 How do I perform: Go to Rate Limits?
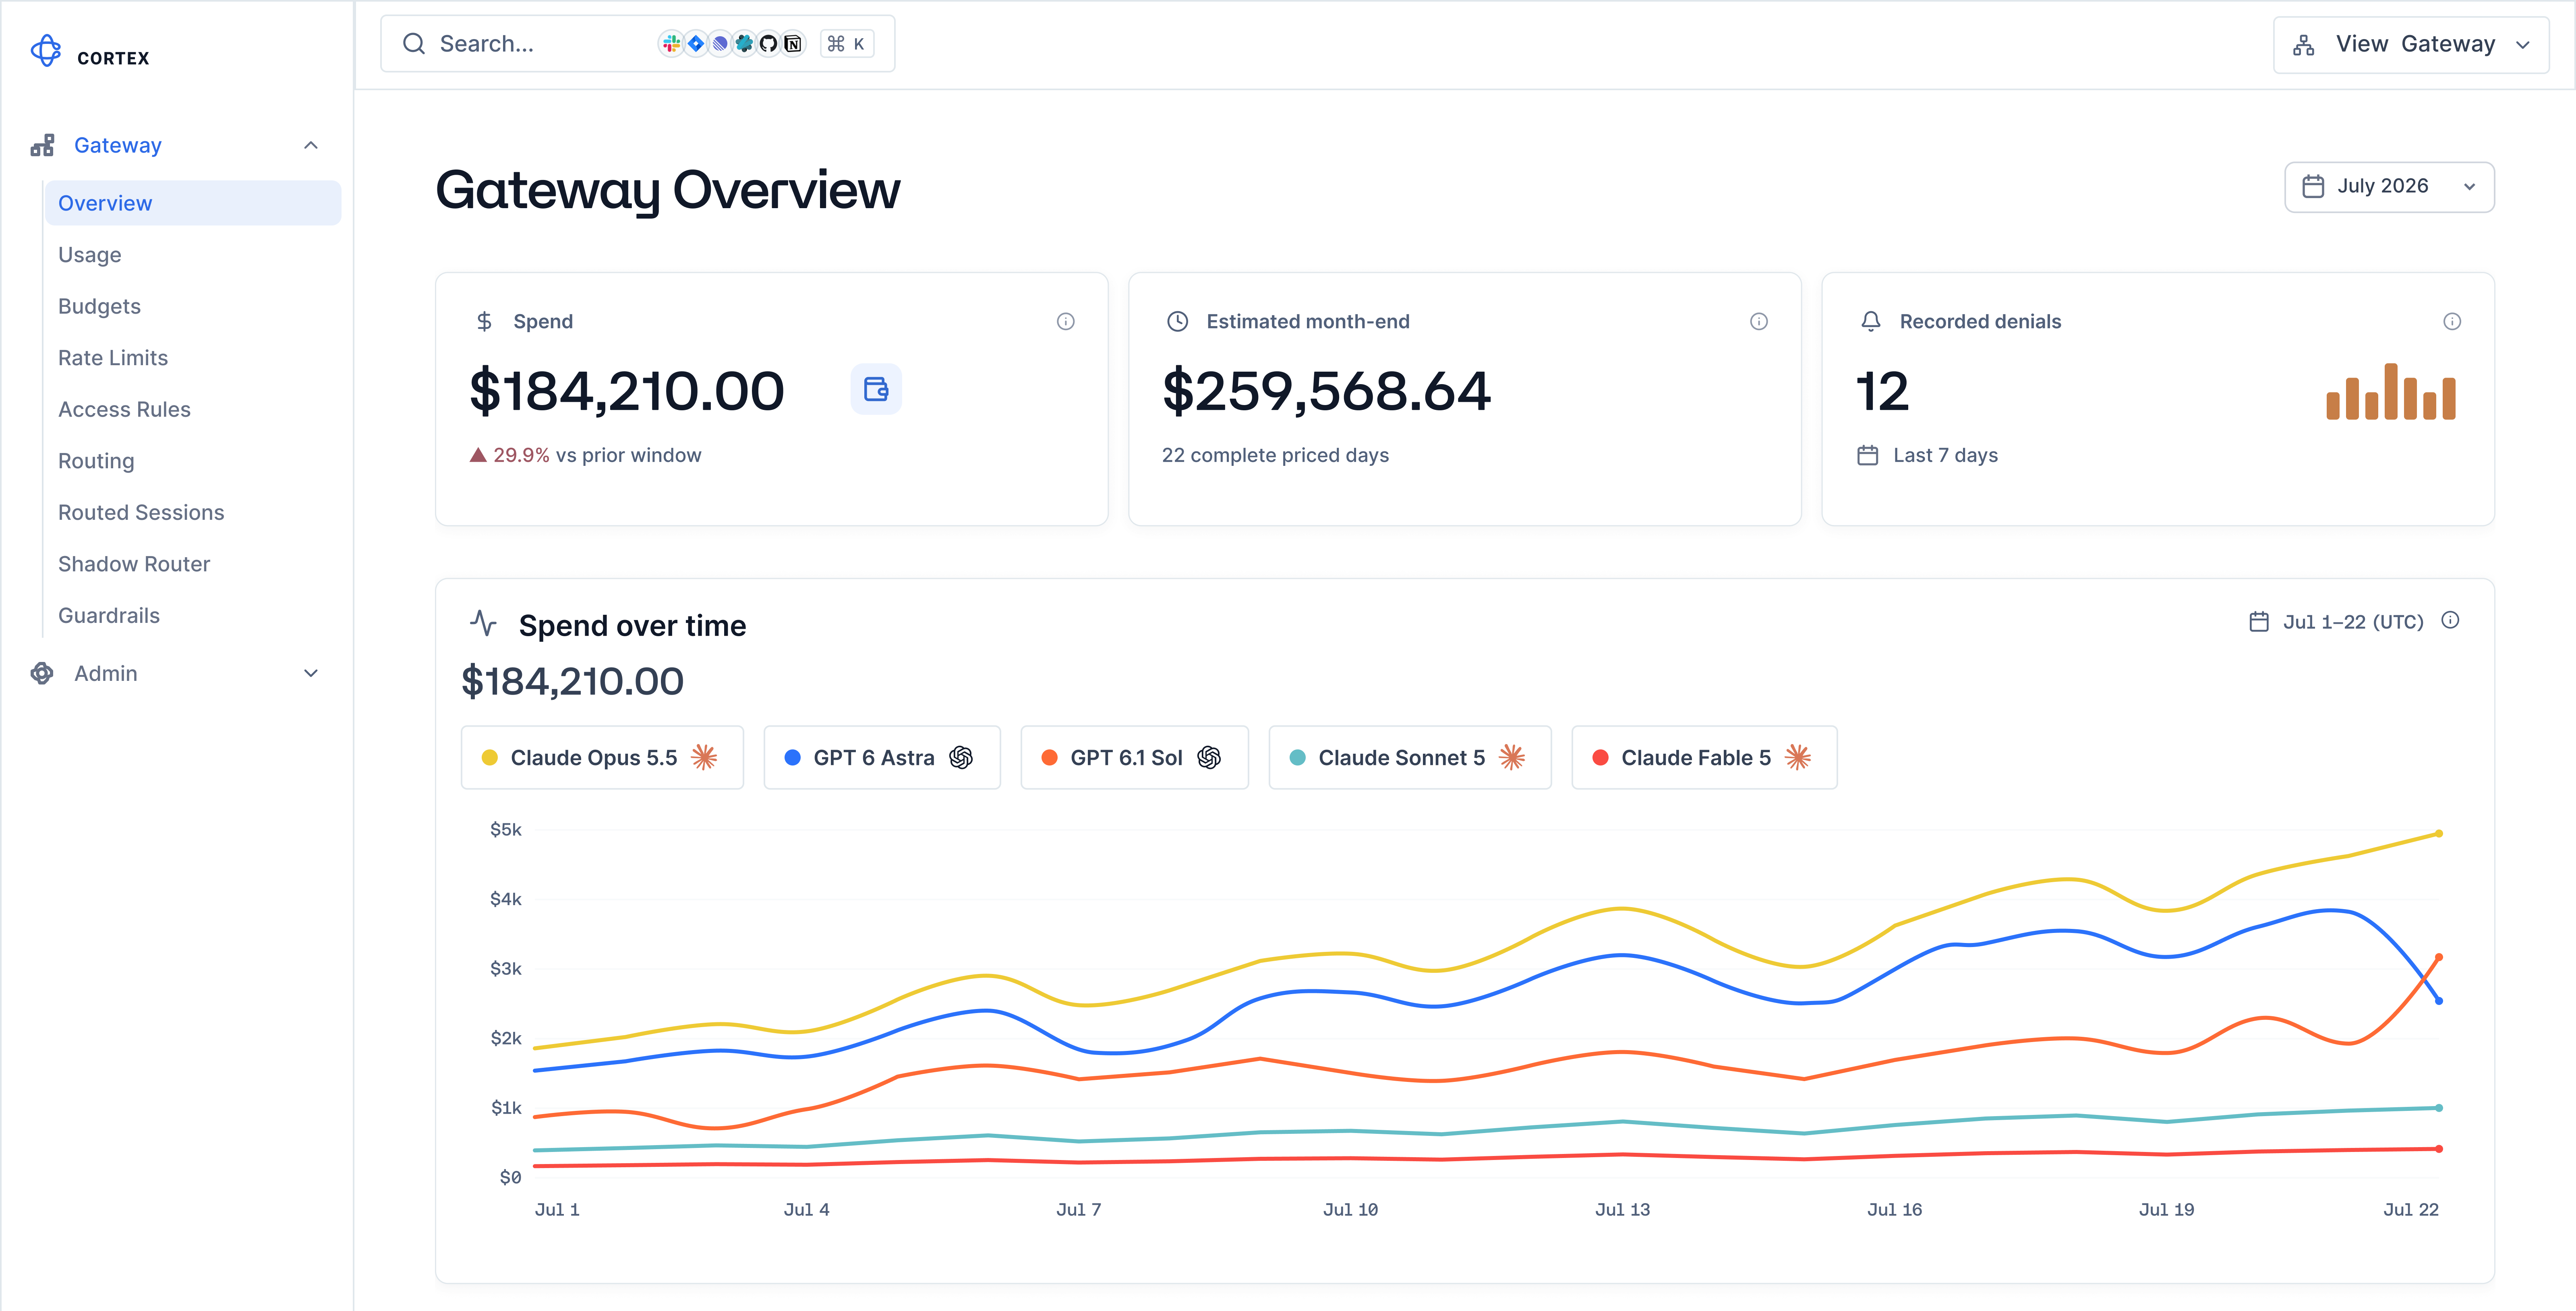(113, 358)
